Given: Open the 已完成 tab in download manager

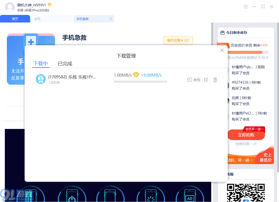Looking at the screenshot, I should [x=65, y=64].
